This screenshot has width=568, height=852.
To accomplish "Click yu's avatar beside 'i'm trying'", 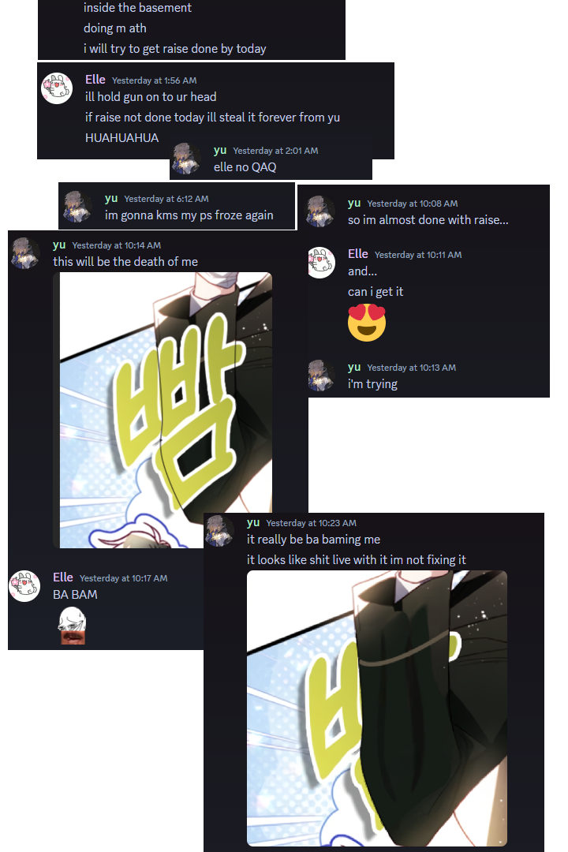I will 321,376.
